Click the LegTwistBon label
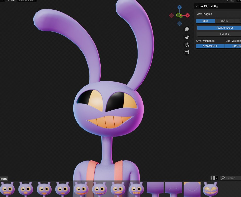Viewport: 241px width, 197px height. pyautogui.click(x=233, y=41)
